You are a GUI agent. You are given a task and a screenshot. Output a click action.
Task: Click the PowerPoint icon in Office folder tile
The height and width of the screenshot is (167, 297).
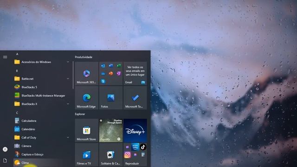click(111, 73)
